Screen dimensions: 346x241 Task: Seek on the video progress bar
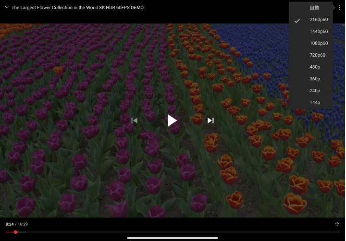tap(173, 232)
